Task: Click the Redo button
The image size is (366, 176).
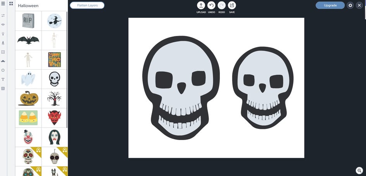Action: click(221, 5)
